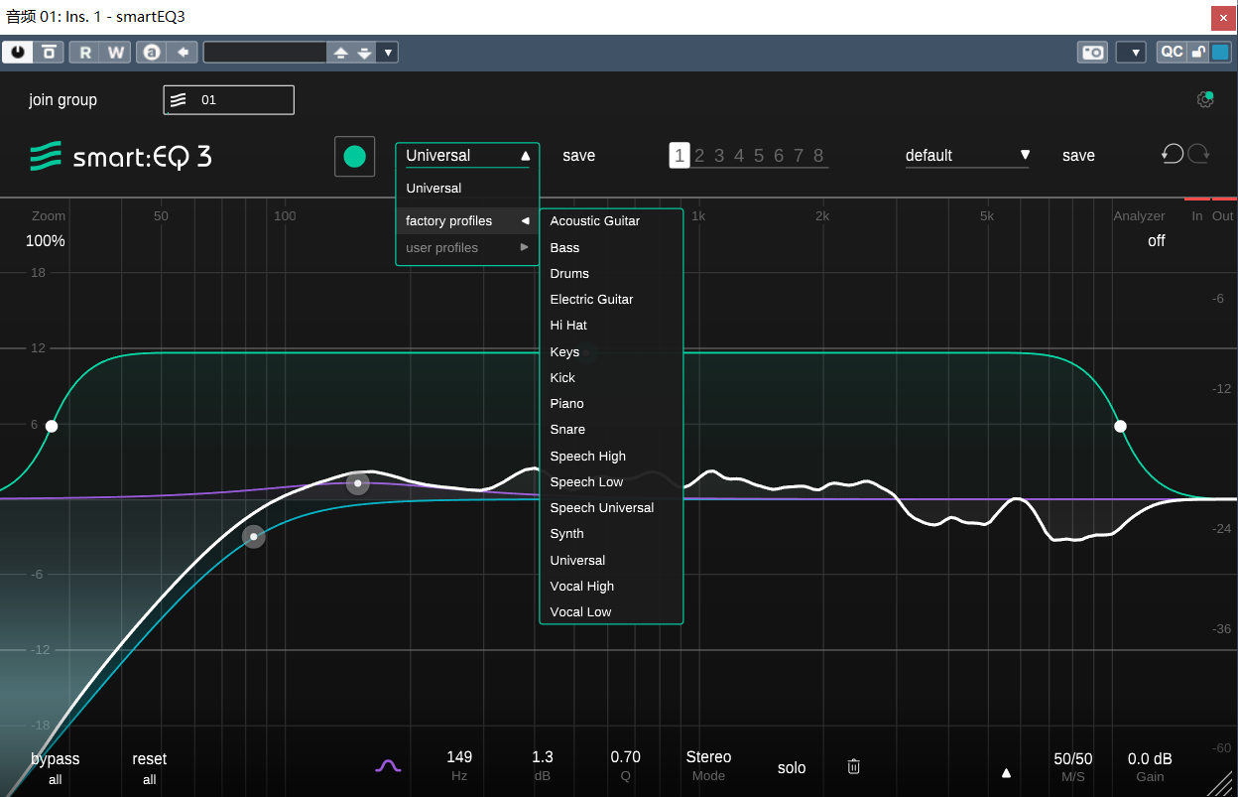This screenshot has height=797, width=1238.
Task: Open the host preset management dropdown
Action: (388, 53)
